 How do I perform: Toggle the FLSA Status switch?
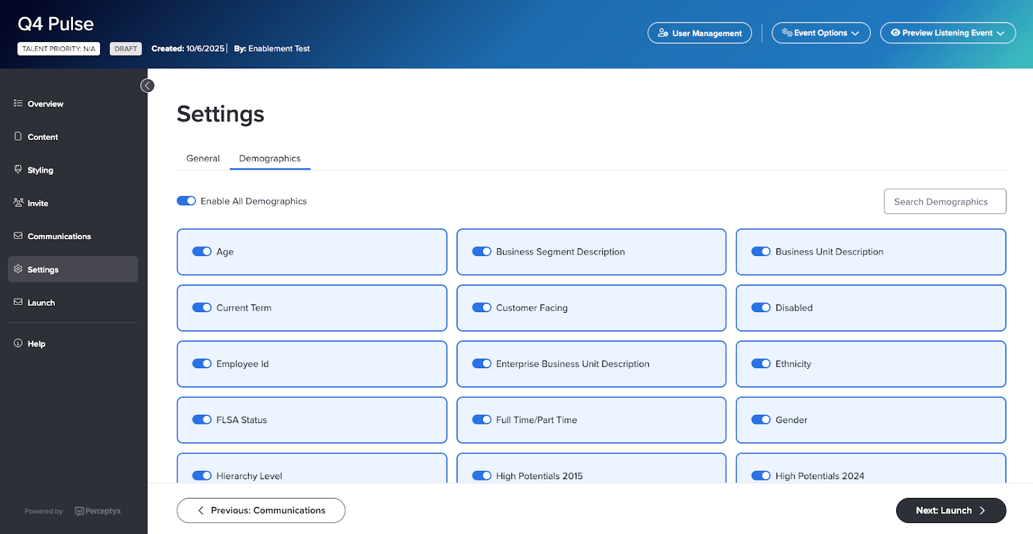click(x=202, y=420)
